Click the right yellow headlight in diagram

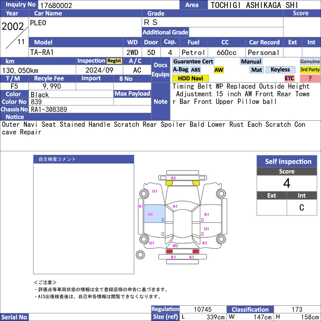point(195,183)
